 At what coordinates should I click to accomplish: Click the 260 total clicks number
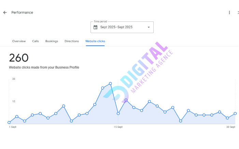[19, 58]
